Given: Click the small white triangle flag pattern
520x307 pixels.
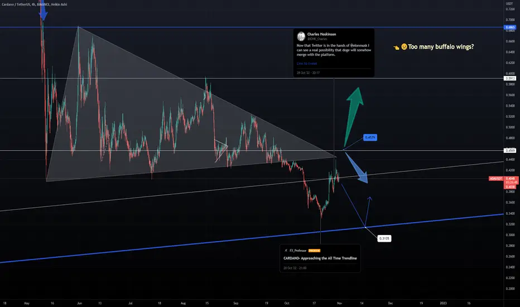Looking at the screenshot, I should pyautogui.click(x=221, y=151).
